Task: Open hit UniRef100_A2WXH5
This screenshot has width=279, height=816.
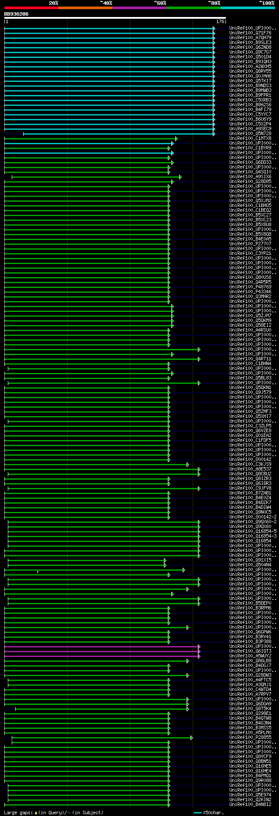Action: (250, 67)
